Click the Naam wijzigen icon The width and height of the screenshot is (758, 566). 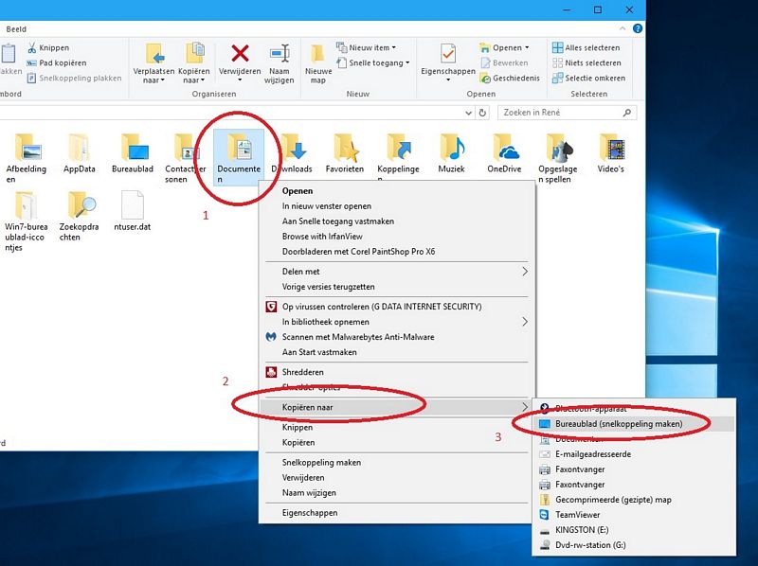click(x=279, y=60)
